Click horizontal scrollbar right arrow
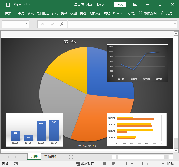 (171, 157)
